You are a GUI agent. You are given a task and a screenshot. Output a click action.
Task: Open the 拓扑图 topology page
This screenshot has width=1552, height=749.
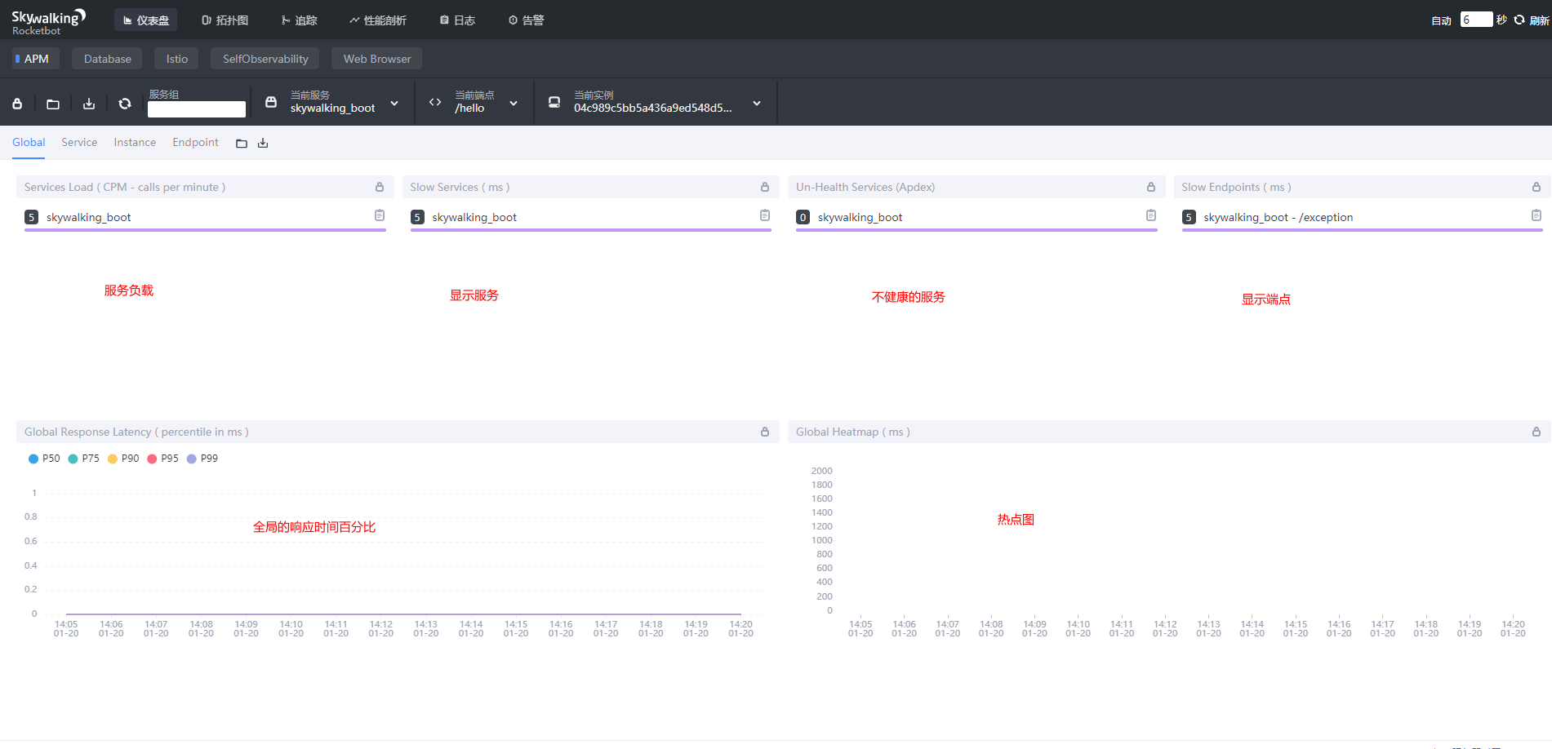[x=225, y=20]
